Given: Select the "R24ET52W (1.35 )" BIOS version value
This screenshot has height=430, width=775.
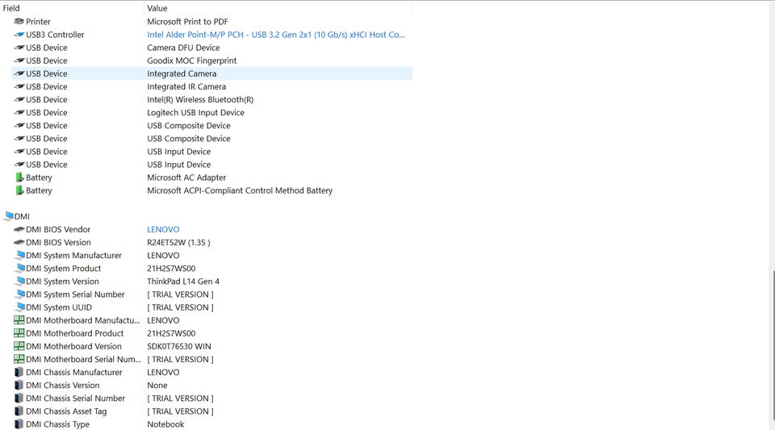Looking at the screenshot, I should [178, 242].
